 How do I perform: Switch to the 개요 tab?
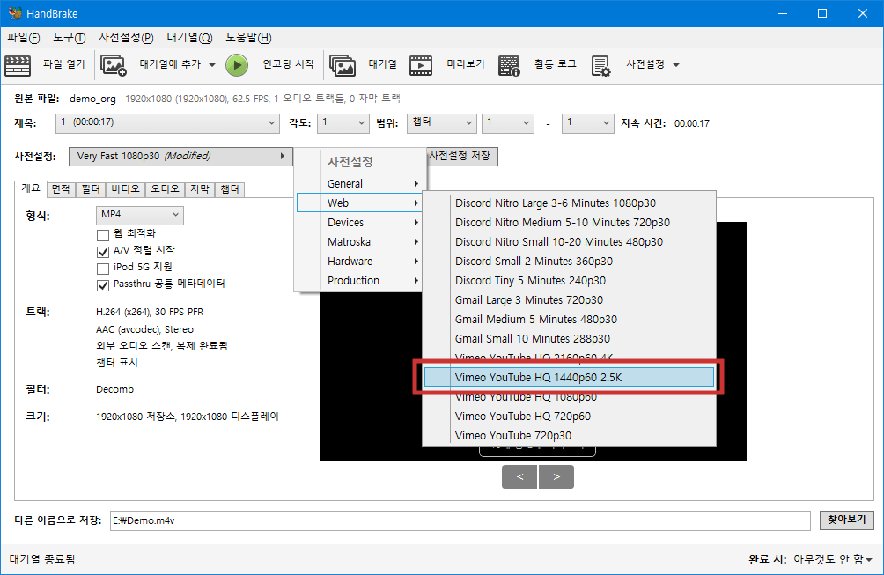click(31, 188)
